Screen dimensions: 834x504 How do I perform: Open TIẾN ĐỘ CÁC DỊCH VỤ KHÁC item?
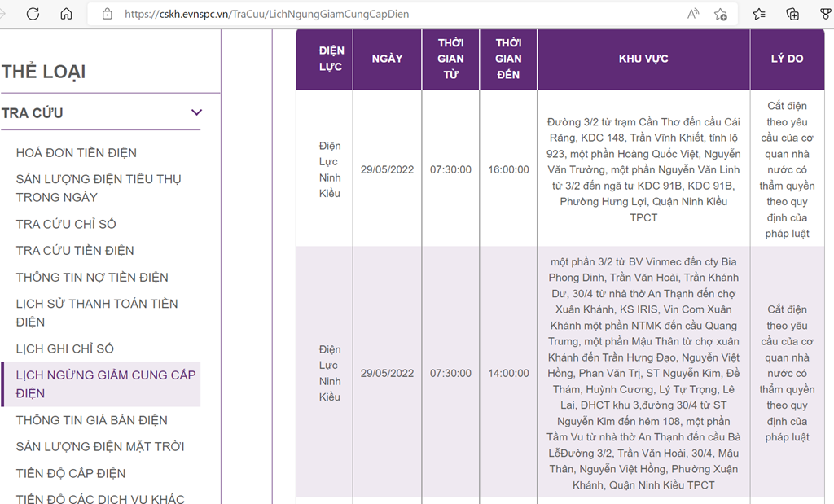(100, 498)
